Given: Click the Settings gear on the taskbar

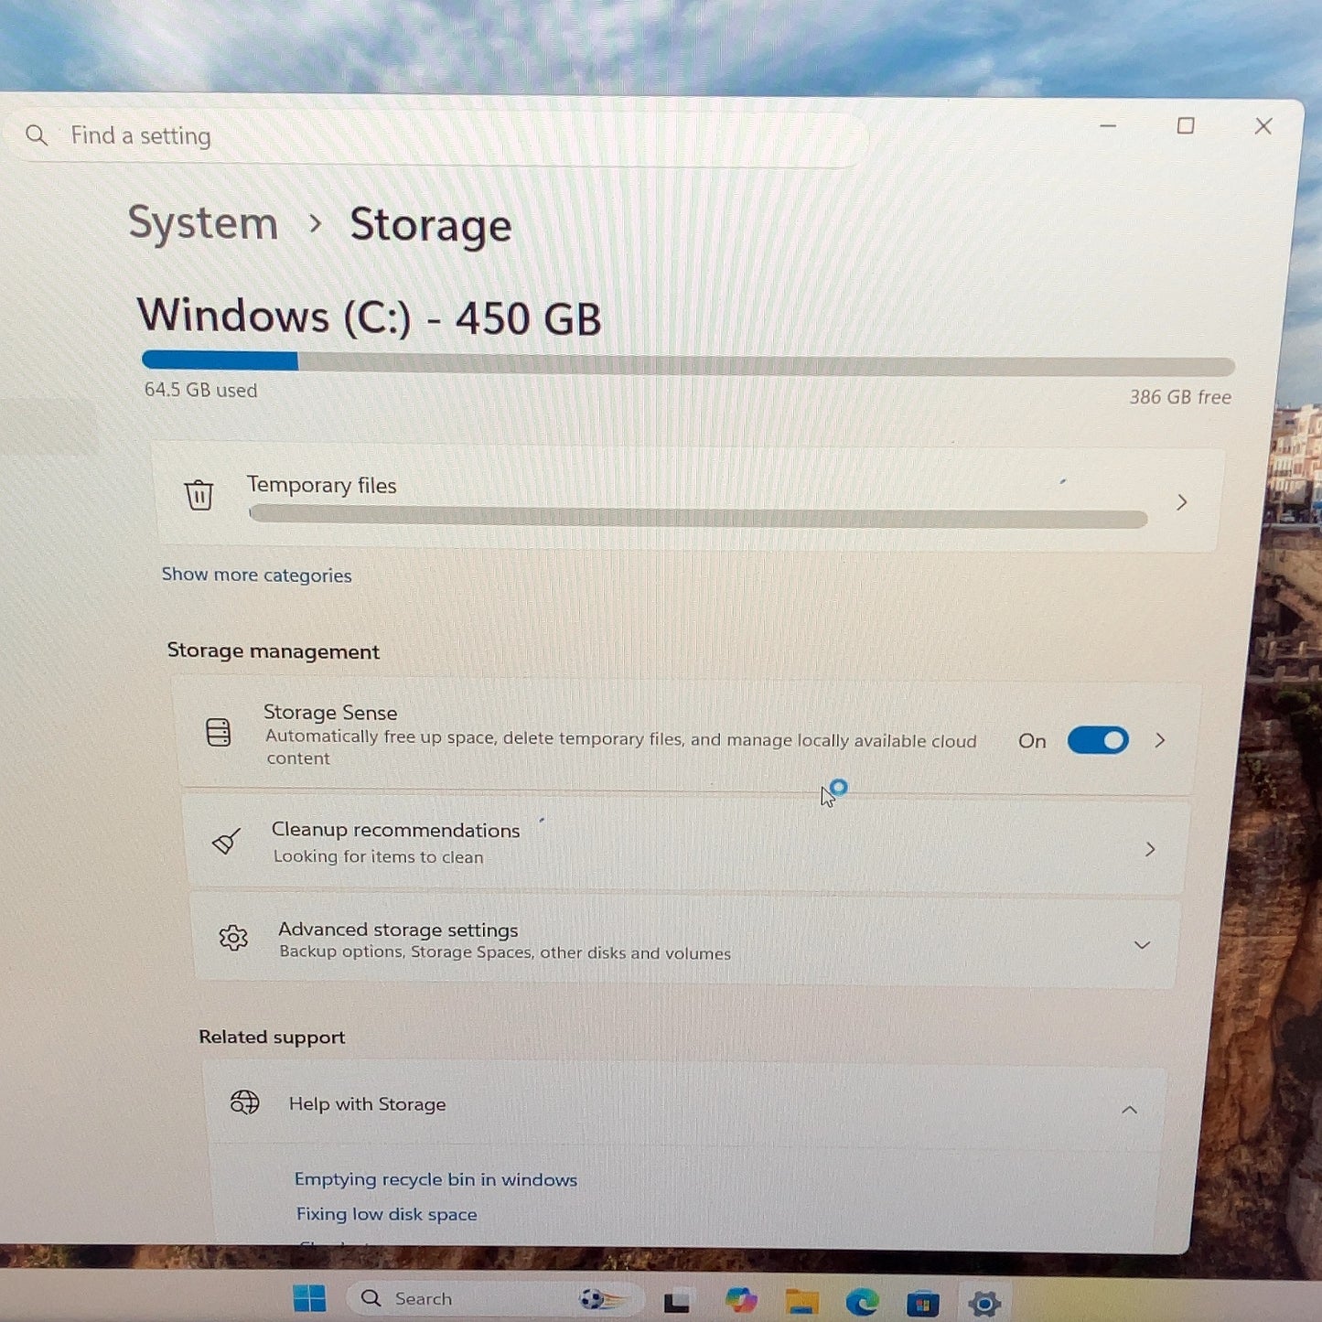Looking at the screenshot, I should coord(984,1303).
